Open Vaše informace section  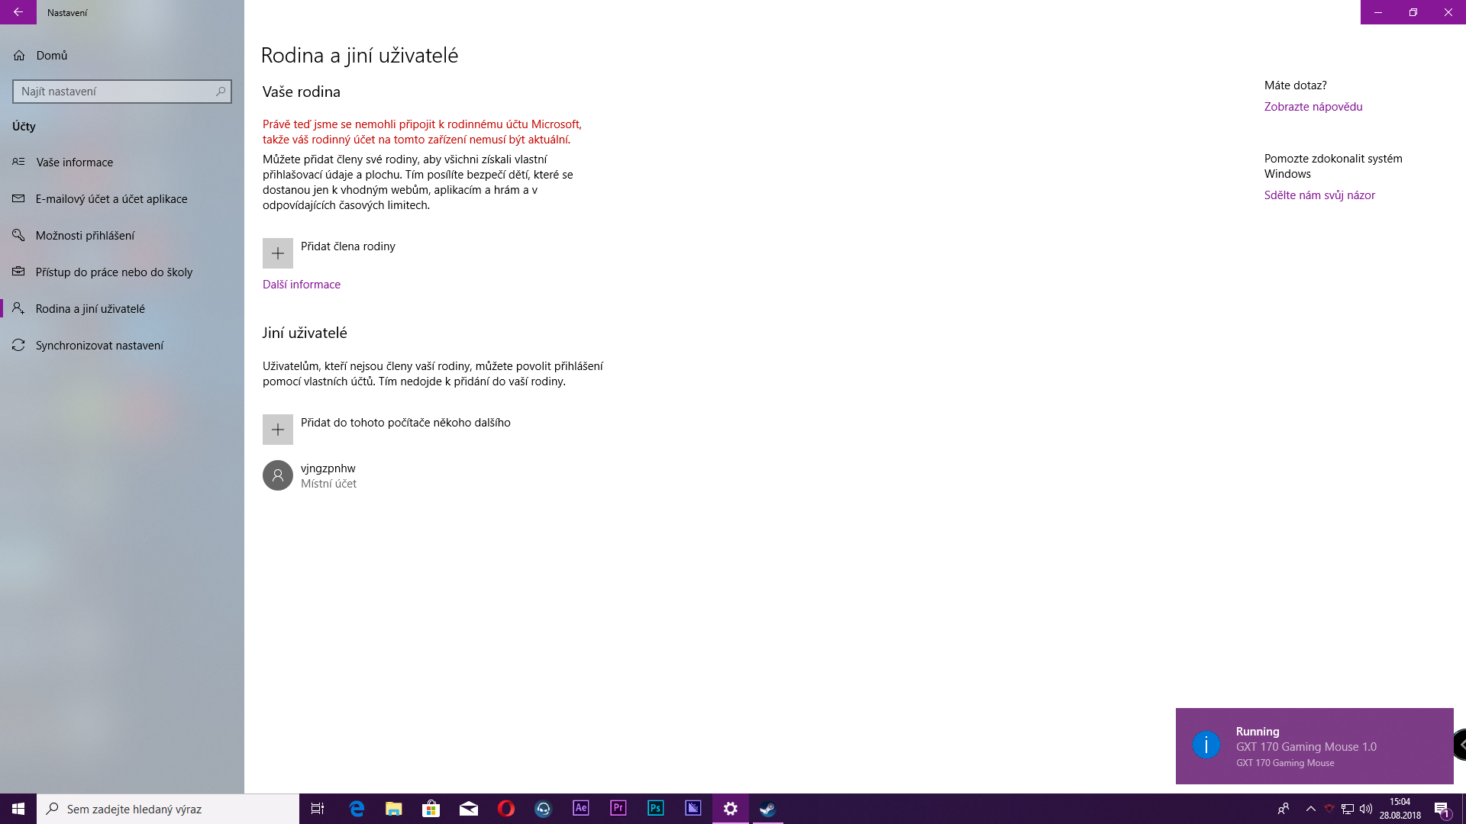point(74,163)
